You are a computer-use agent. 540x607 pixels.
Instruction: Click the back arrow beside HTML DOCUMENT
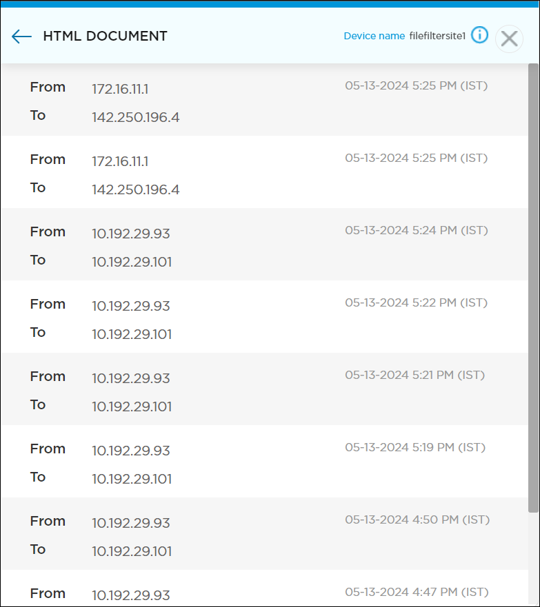(21, 37)
